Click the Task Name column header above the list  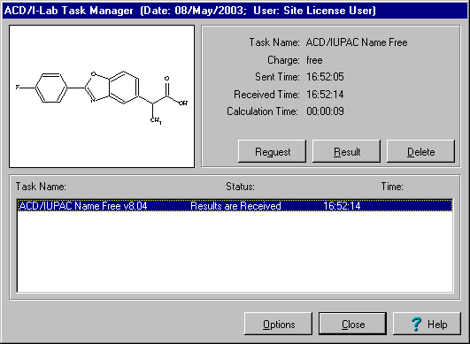point(41,187)
